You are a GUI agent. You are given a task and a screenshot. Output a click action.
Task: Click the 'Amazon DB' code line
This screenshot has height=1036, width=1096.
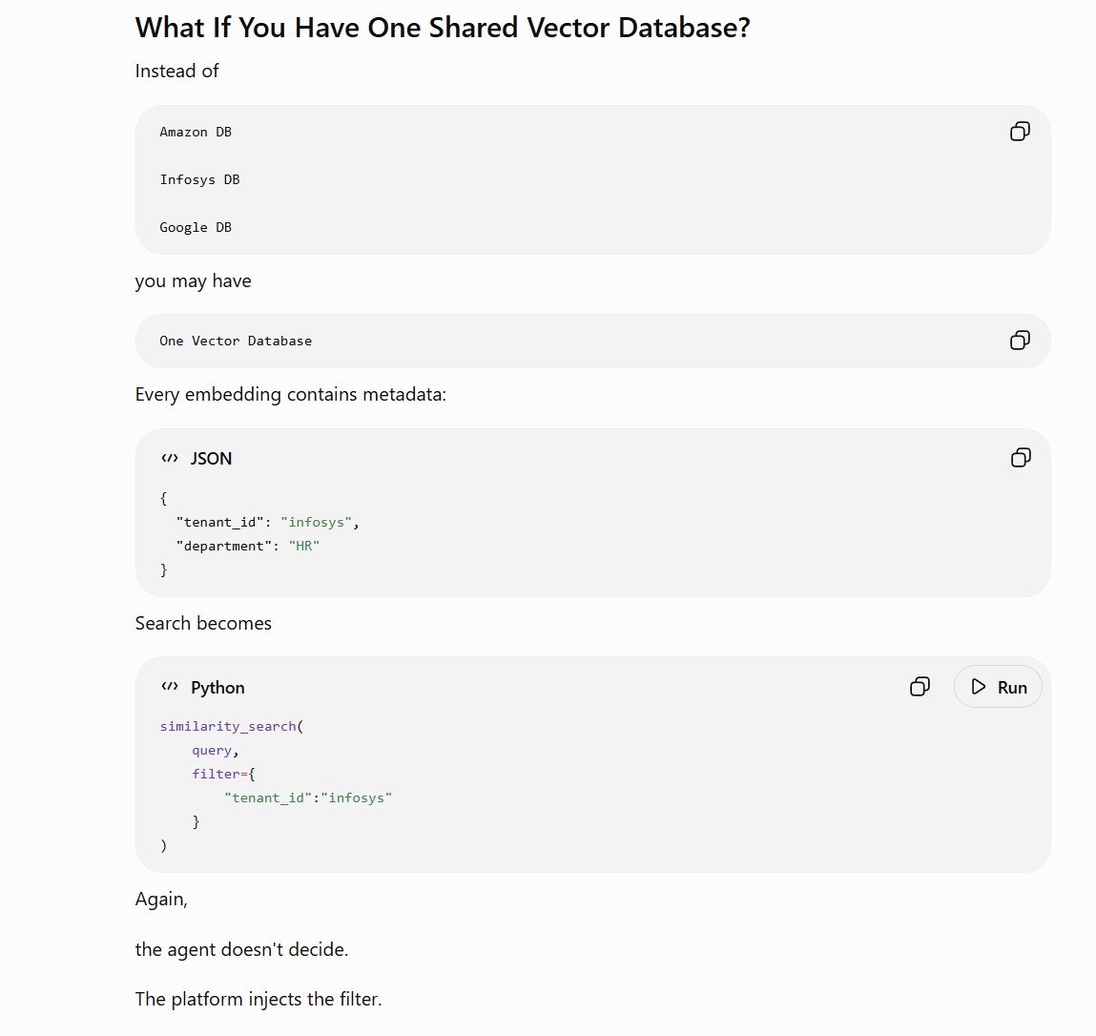tap(196, 132)
